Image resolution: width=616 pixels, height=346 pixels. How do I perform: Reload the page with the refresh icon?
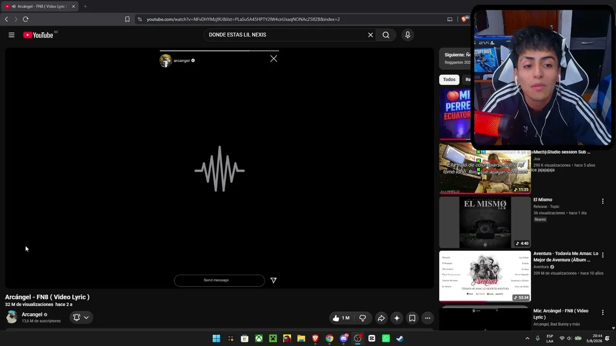click(26, 19)
